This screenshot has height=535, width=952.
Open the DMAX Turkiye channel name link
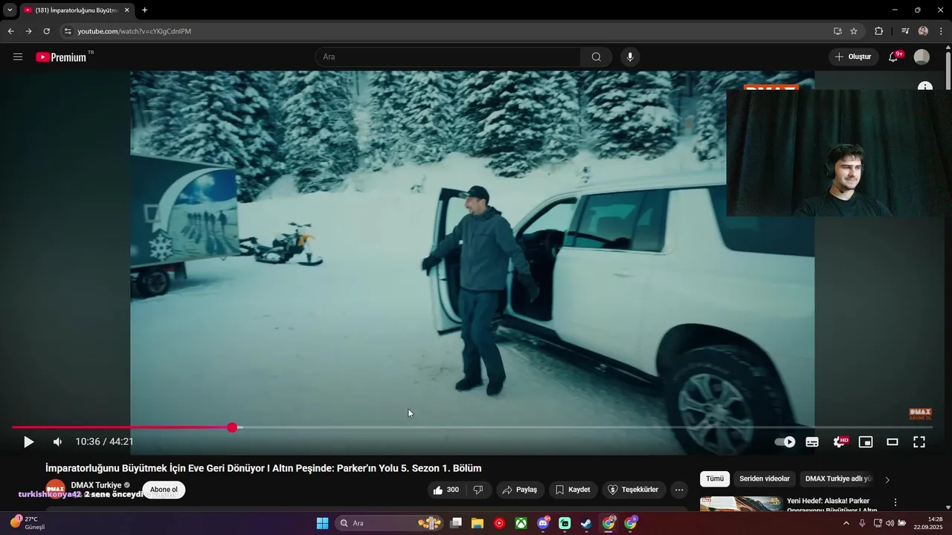(x=96, y=485)
